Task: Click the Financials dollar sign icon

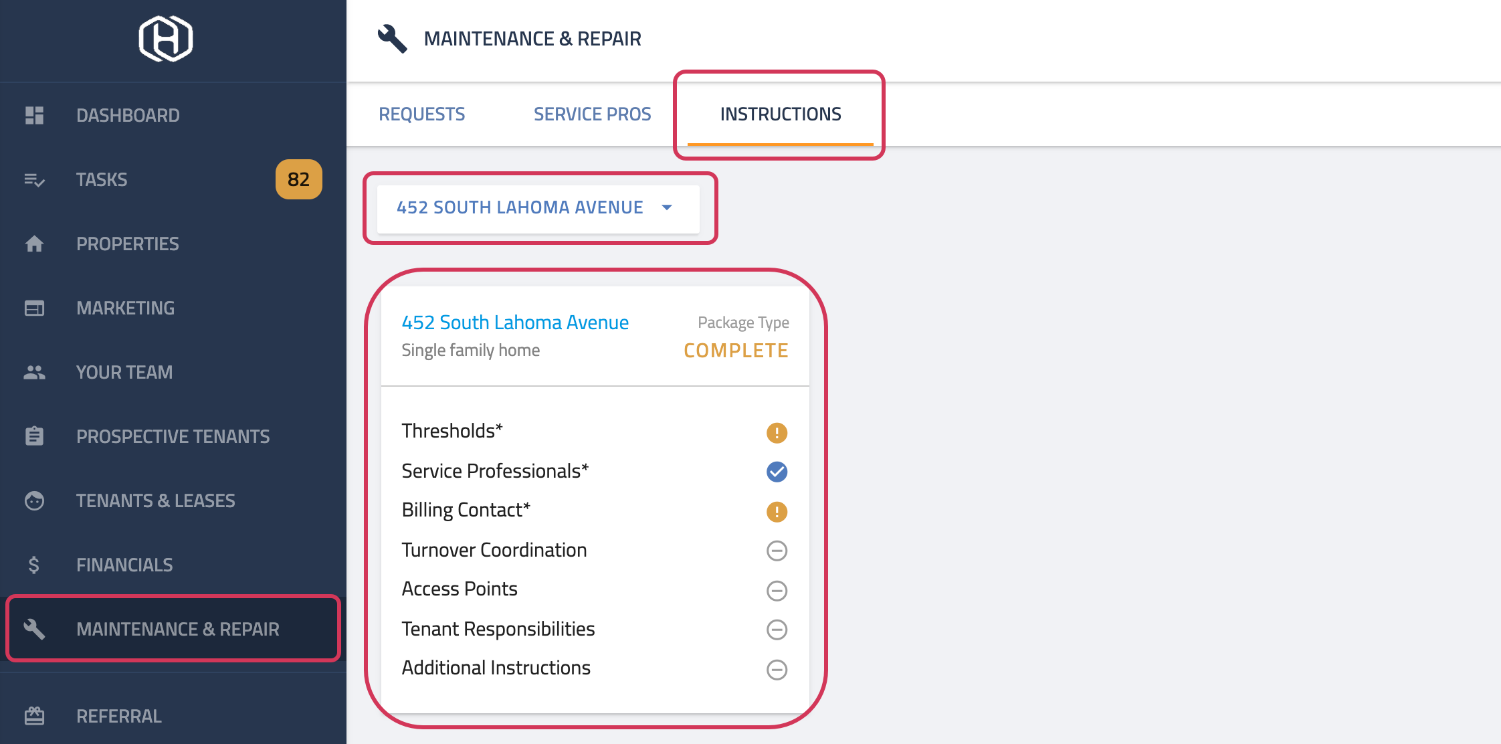Action: (x=34, y=565)
